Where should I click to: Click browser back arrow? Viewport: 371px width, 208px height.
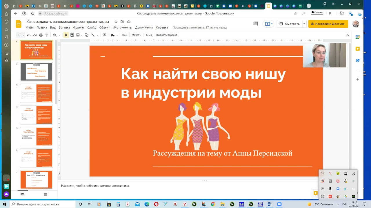tap(16, 13)
